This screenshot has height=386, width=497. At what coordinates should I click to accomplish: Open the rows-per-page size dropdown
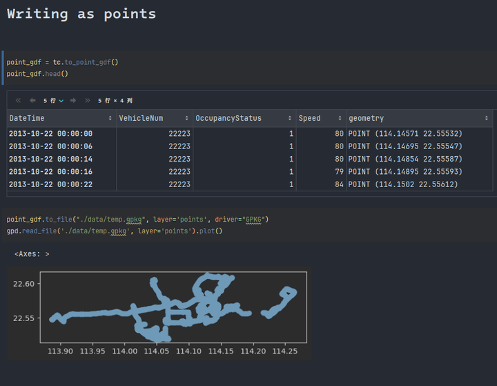point(53,101)
